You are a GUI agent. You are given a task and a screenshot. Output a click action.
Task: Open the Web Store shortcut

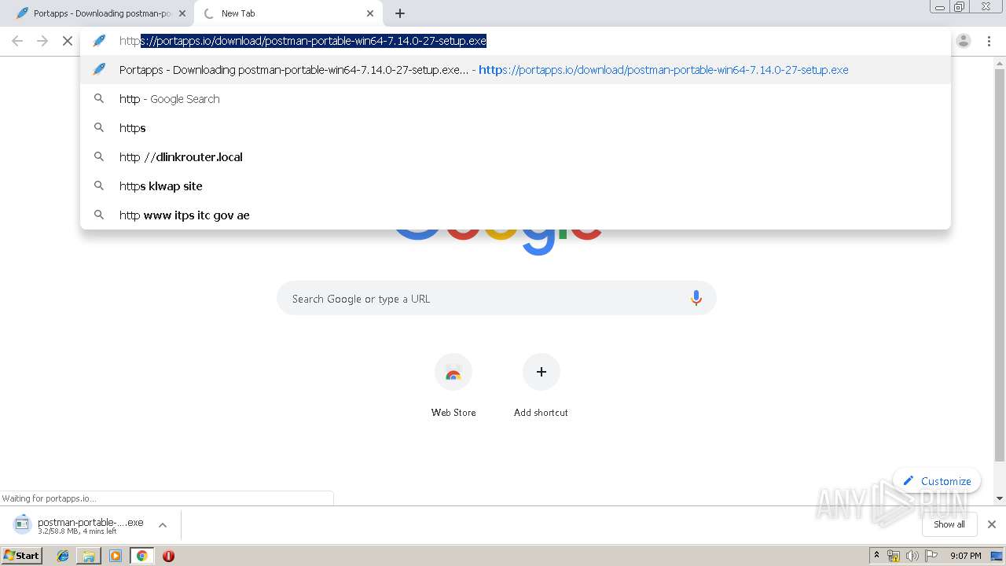point(453,385)
